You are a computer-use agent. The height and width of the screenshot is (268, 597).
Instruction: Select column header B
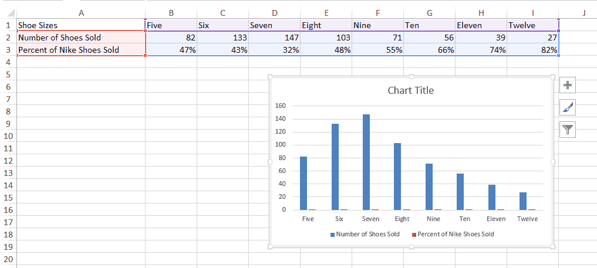click(171, 12)
